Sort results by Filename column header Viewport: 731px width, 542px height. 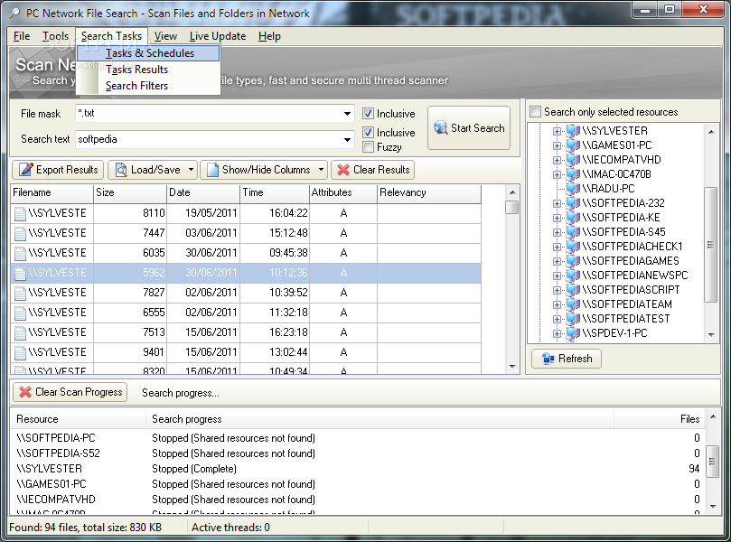click(52, 193)
